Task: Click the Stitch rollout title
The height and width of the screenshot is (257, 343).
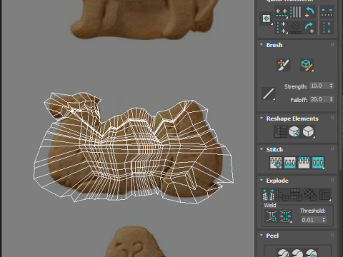Action: (274, 149)
